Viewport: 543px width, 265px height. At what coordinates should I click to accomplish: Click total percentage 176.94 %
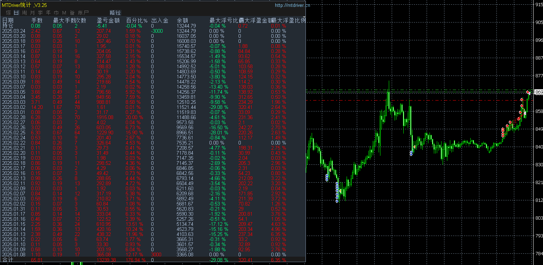135,260
